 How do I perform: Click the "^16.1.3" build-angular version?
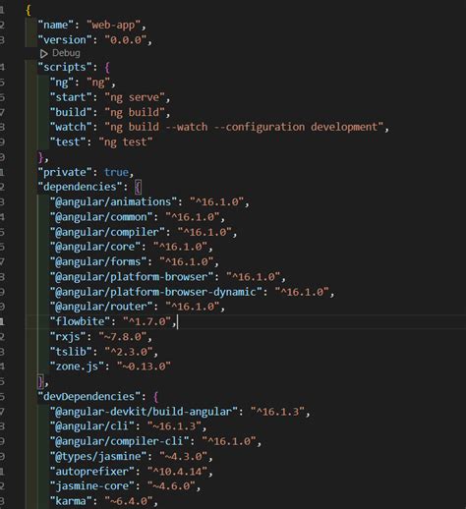pos(278,412)
